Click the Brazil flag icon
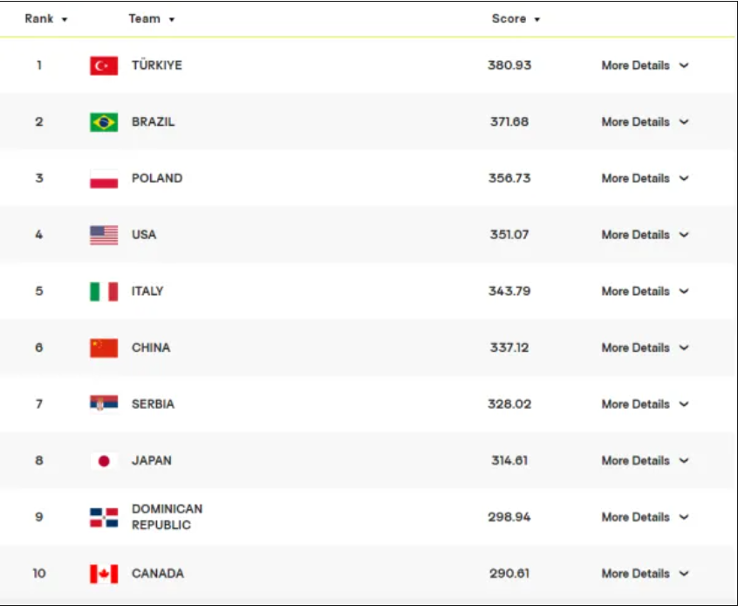Viewport: 738px width, 606px height. click(104, 122)
